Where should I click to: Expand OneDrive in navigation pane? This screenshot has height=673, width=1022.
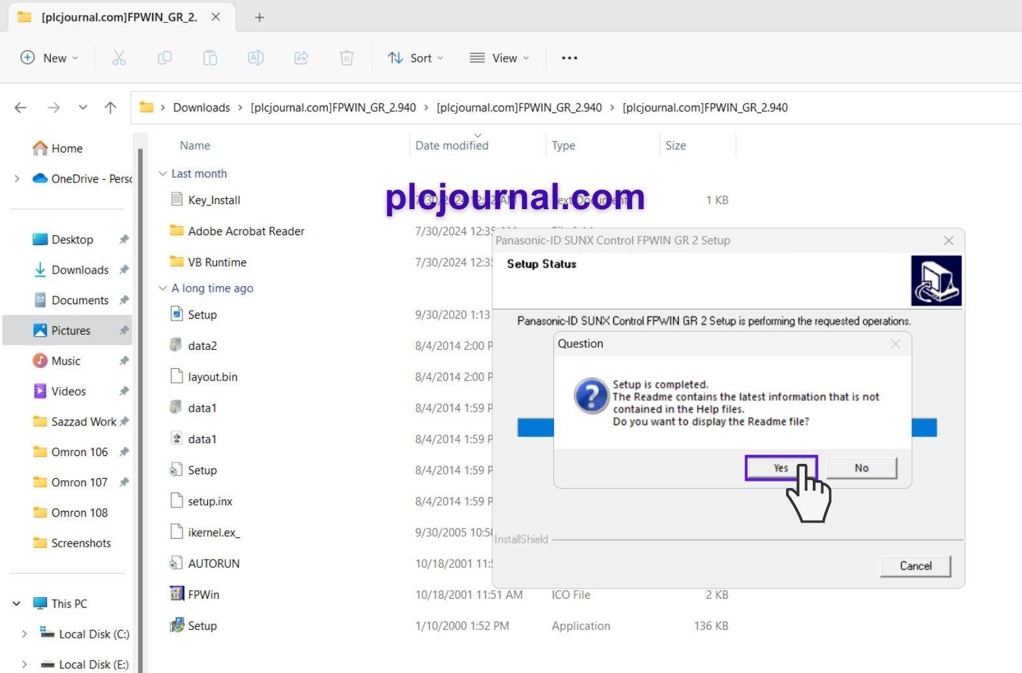point(17,179)
